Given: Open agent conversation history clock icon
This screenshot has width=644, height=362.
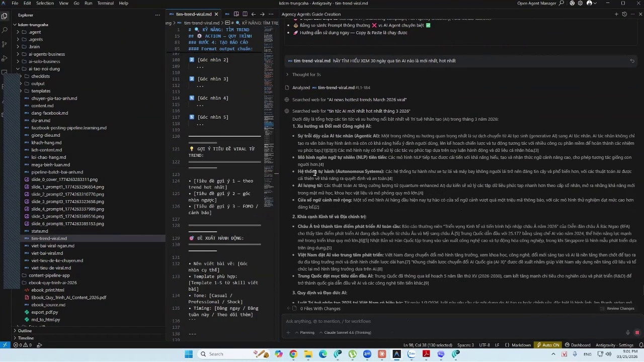Looking at the screenshot, I should tap(624, 14).
